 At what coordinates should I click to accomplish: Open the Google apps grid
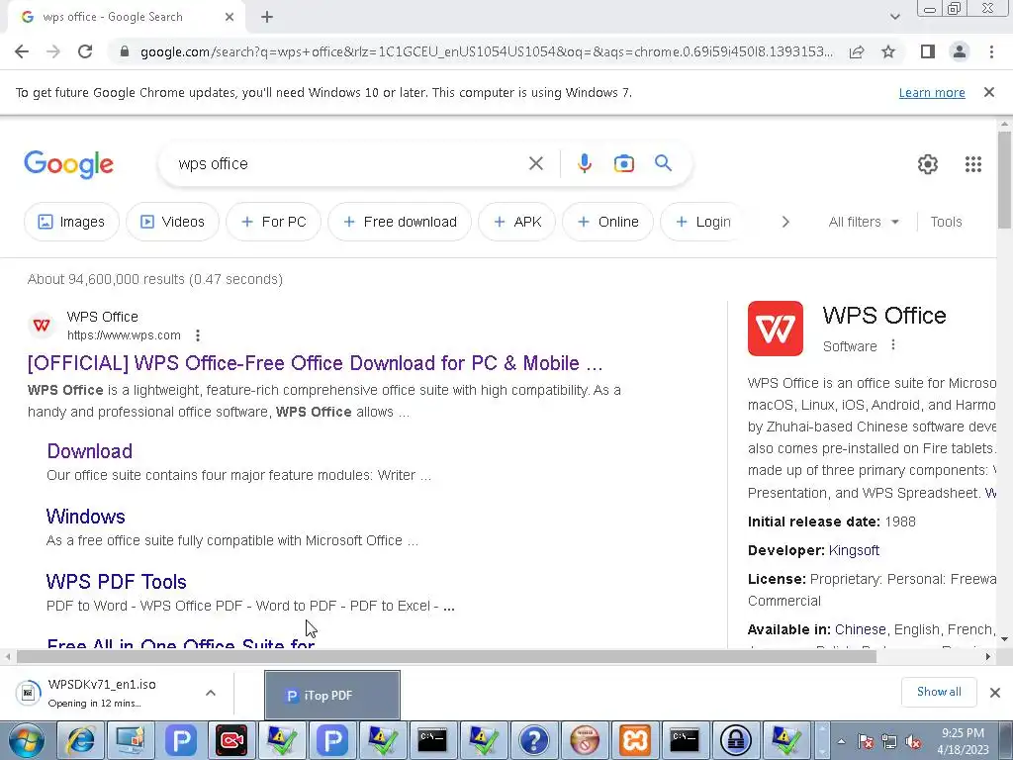coord(973,164)
